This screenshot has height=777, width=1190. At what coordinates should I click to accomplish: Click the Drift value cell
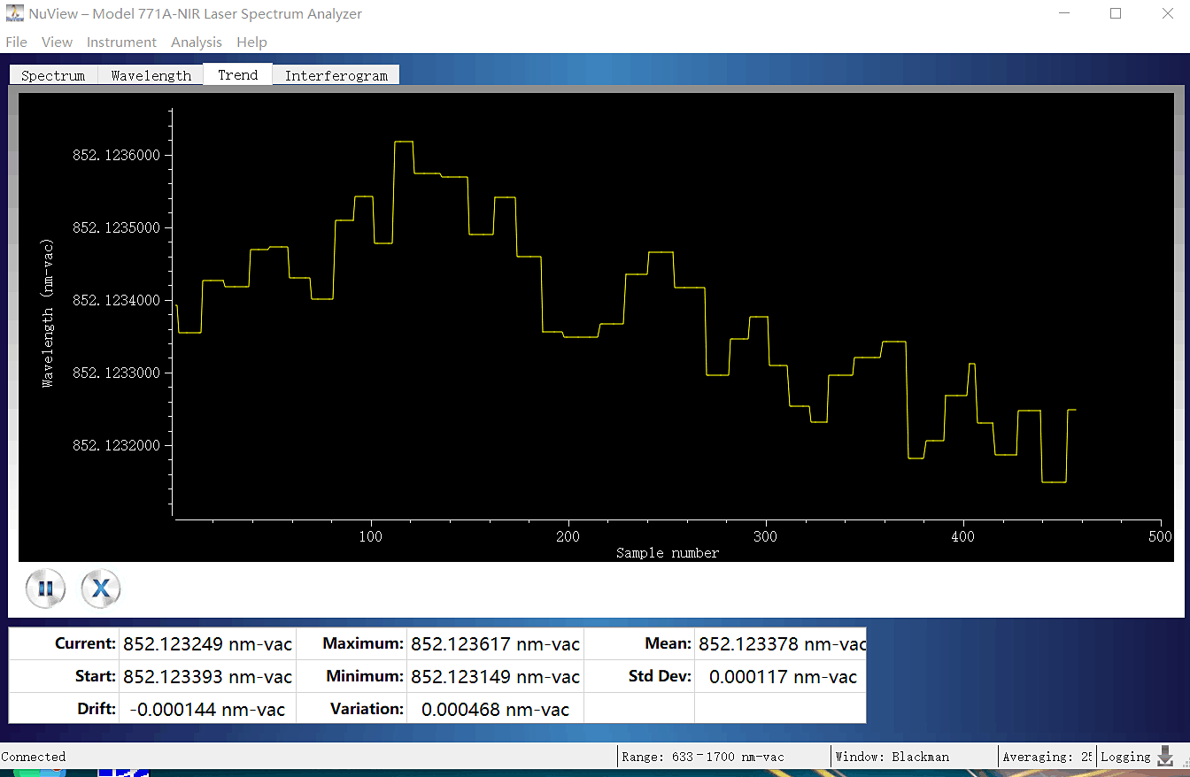tap(207, 709)
